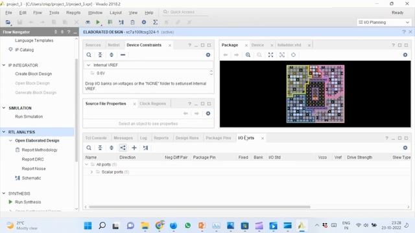Fit the Package view to window

270,54
